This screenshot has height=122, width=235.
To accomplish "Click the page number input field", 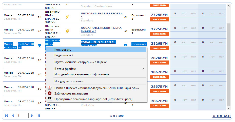I will [23, 115].
